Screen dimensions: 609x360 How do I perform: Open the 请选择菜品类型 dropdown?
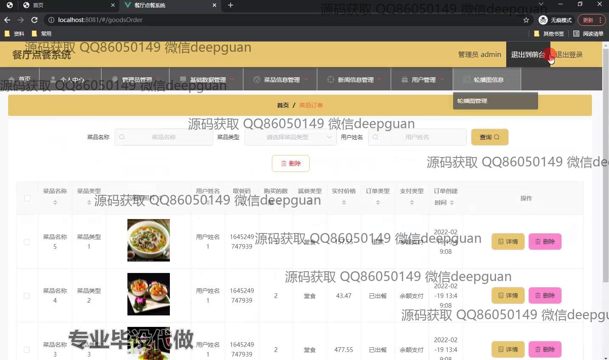pyautogui.click(x=288, y=137)
